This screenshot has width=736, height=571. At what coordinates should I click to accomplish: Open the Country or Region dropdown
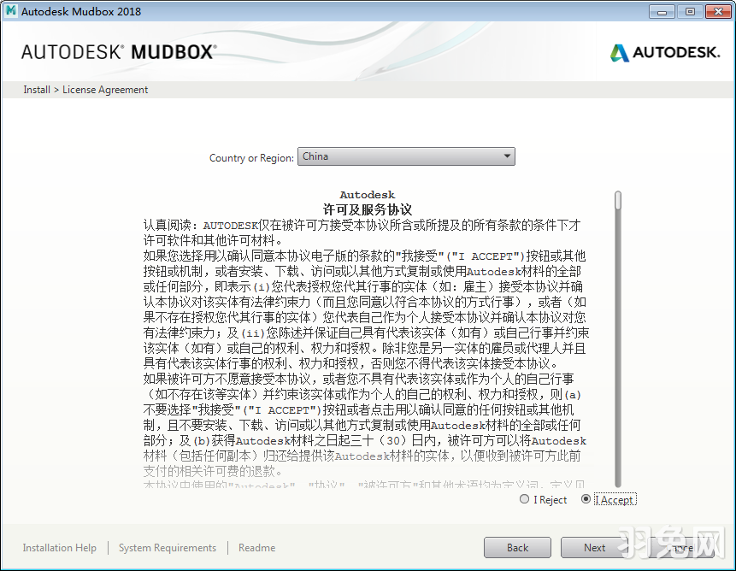point(406,156)
